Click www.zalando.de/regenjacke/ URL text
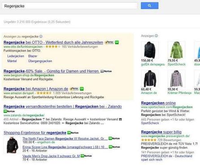The height and width of the screenshot is (165, 200). coord(24,115)
